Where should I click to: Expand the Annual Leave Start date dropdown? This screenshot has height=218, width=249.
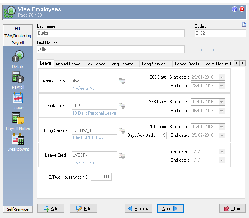[222, 77]
